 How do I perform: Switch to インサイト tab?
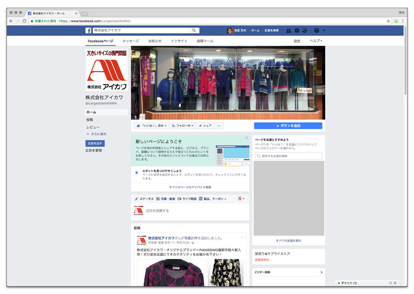click(x=179, y=41)
